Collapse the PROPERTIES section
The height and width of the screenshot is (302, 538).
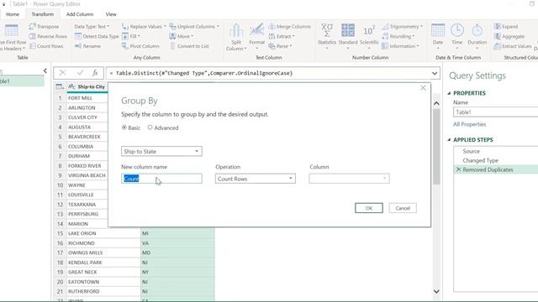449,93
